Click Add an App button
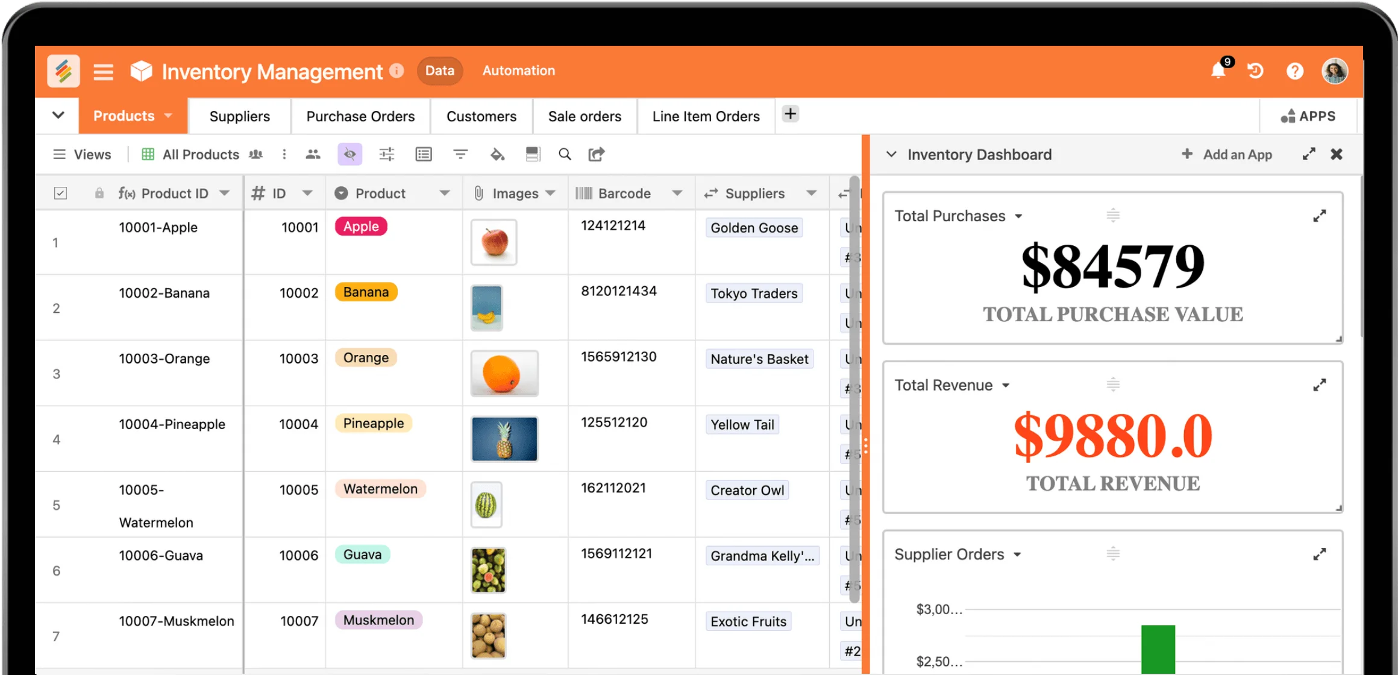 [x=1227, y=154]
